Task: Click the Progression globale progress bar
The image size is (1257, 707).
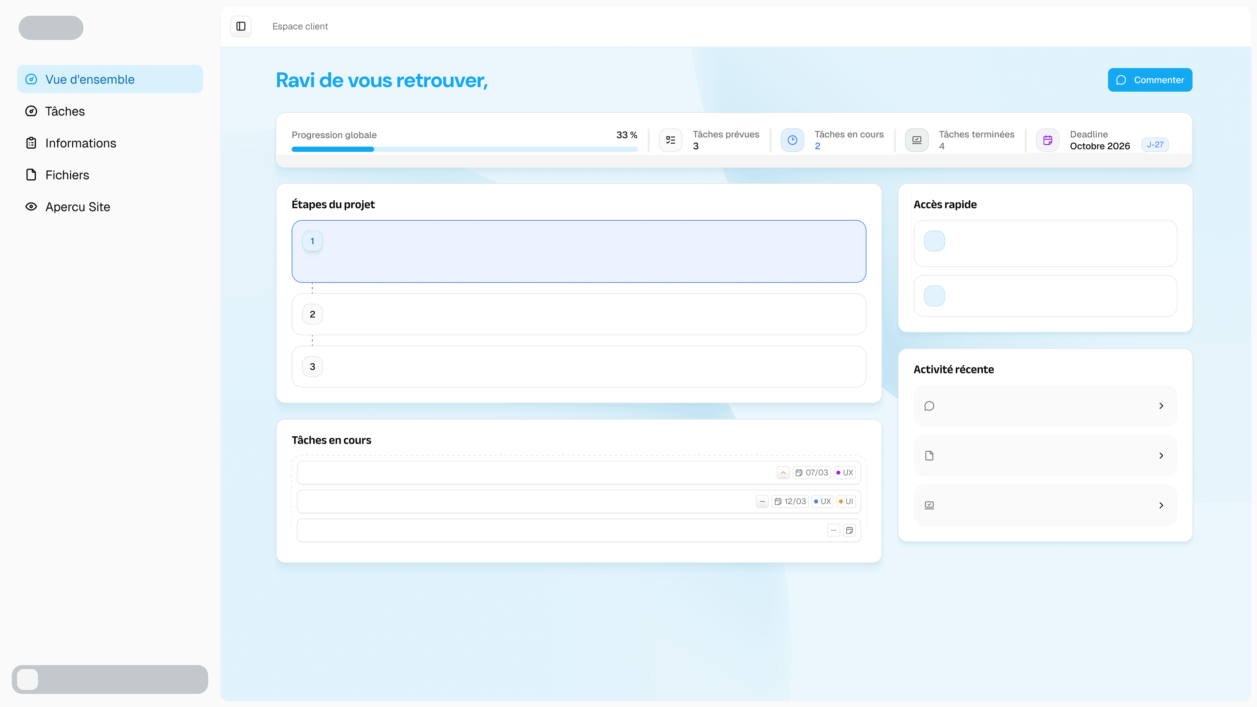Action: (465, 149)
